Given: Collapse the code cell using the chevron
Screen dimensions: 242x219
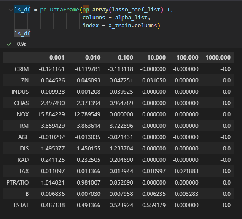Looking at the screenshot, I should (x=11, y=10).
